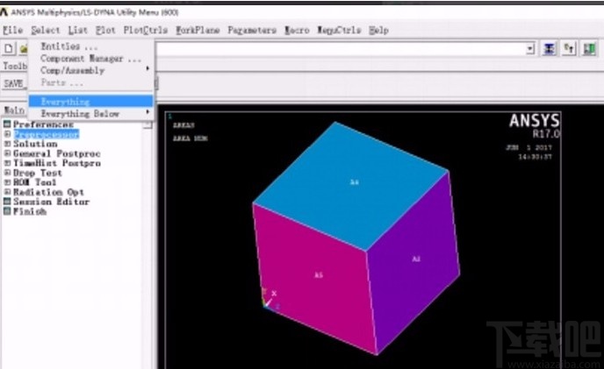
Task: Click the Finish item icon
Action: pos(7,211)
